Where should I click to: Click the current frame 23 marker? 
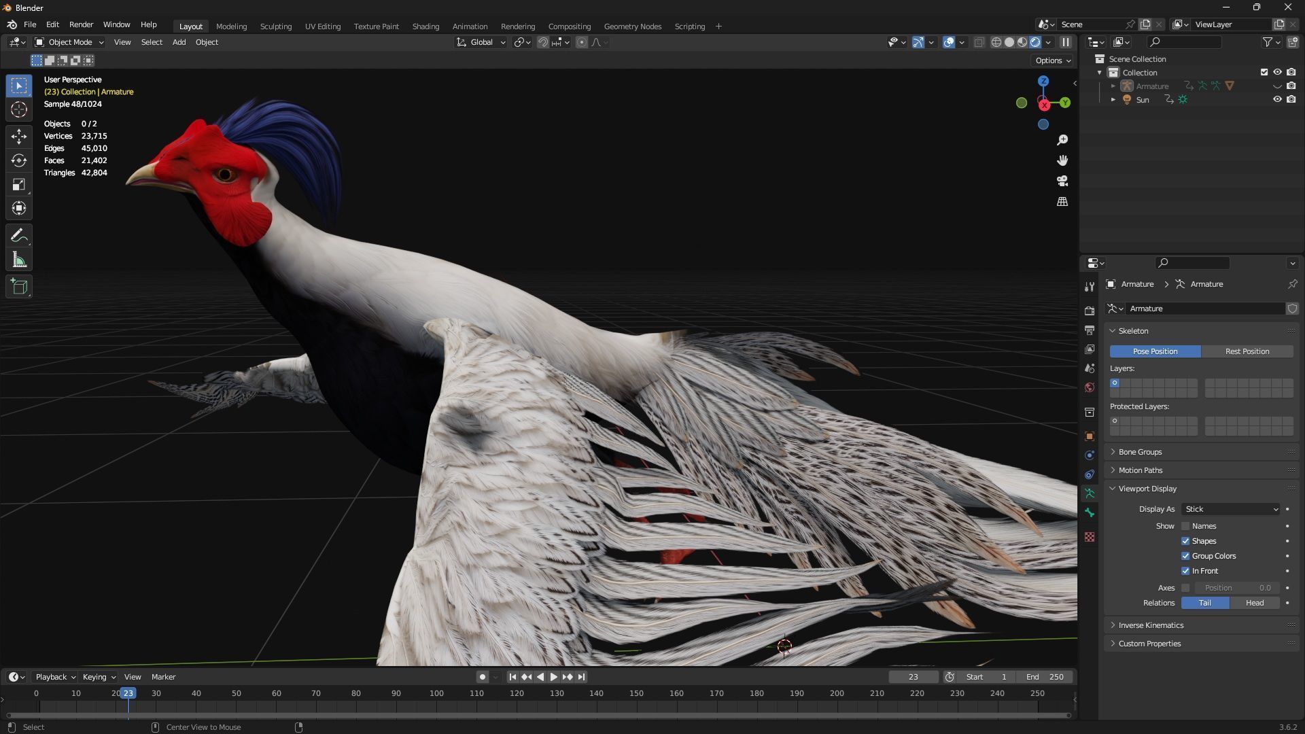pyautogui.click(x=128, y=693)
